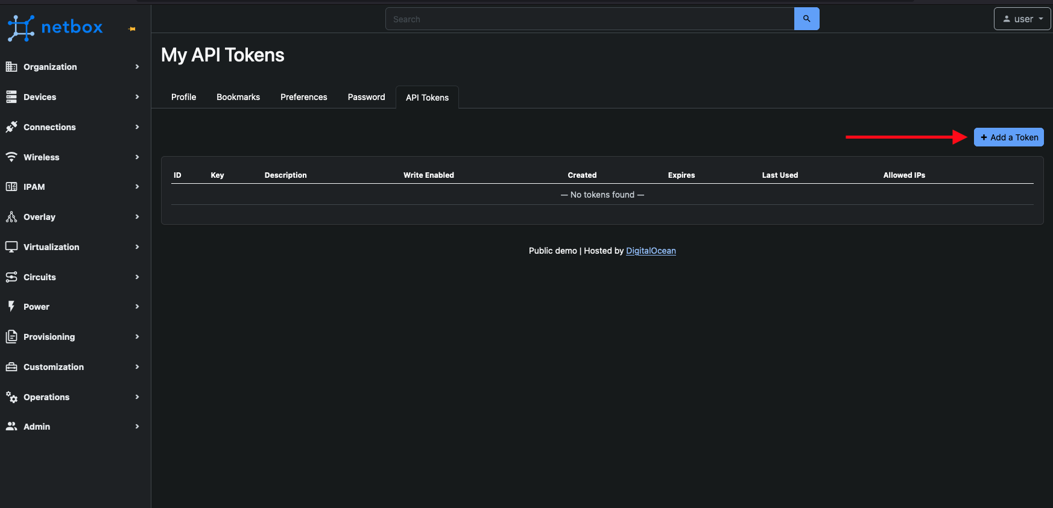Click the Operations gears icon
Viewport: 1053px width, 508px height.
point(11,397)
